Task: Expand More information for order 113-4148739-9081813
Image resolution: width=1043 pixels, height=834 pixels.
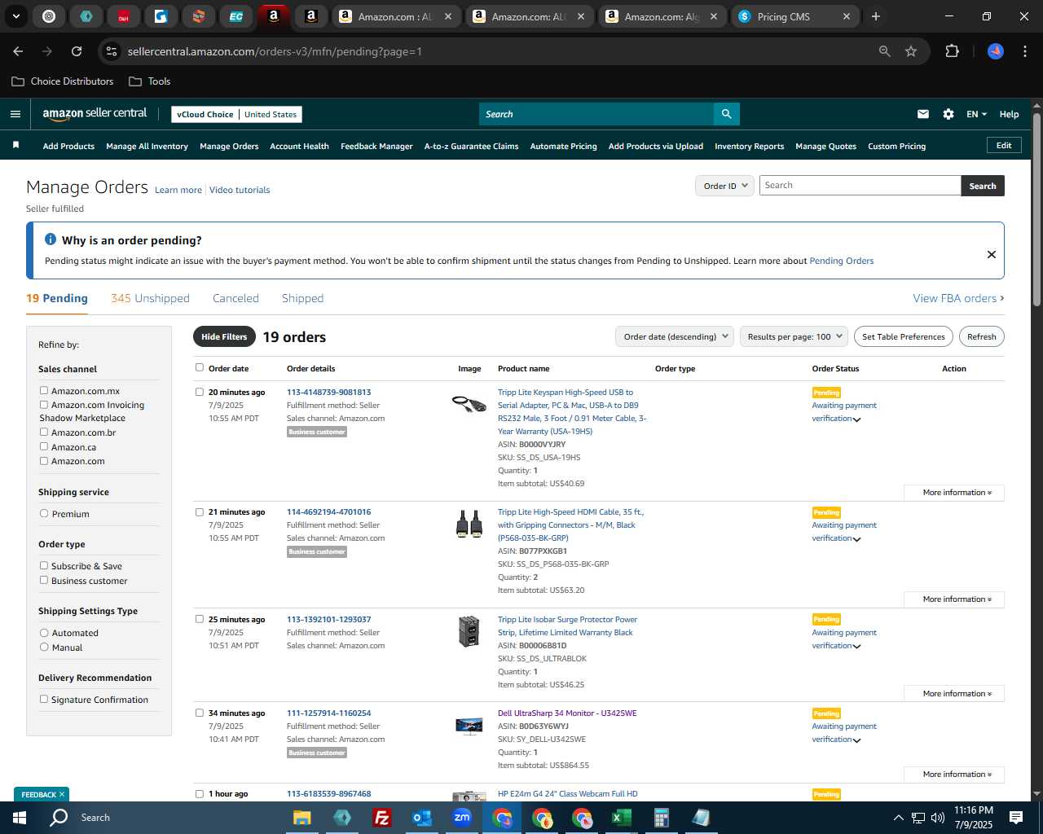Action: coord(954,493)
